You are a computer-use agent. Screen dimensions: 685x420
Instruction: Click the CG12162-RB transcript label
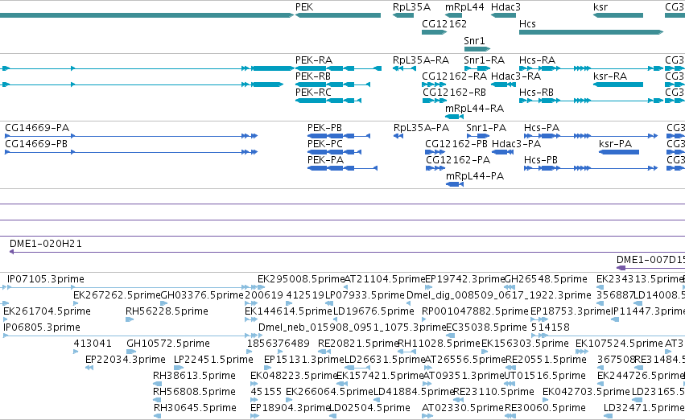click(454, 92)
